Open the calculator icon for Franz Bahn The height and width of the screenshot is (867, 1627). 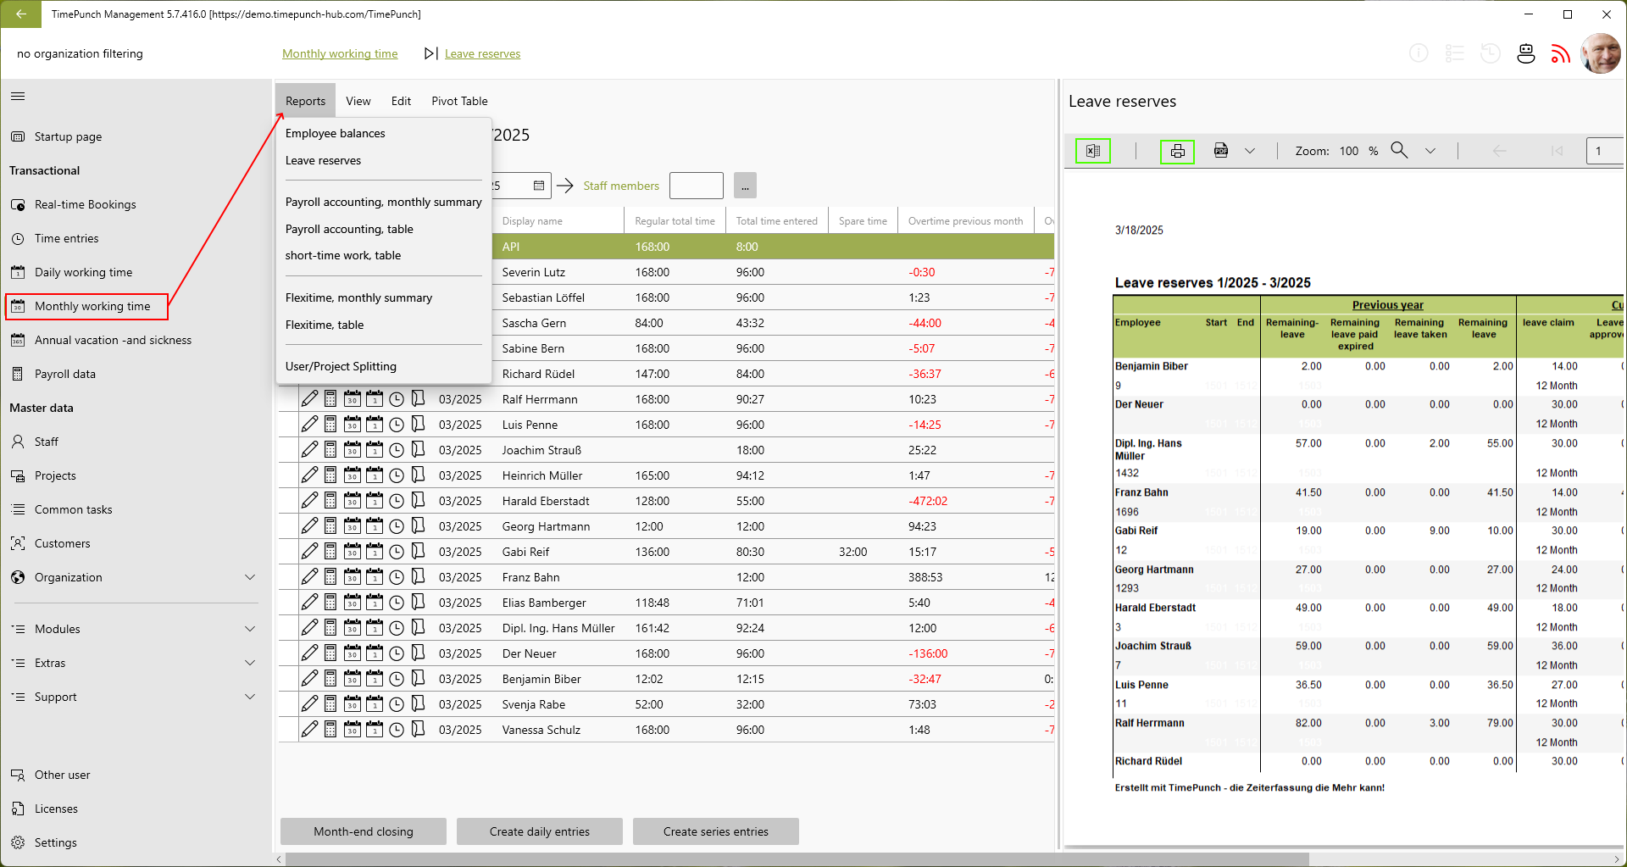coord(330,576)
